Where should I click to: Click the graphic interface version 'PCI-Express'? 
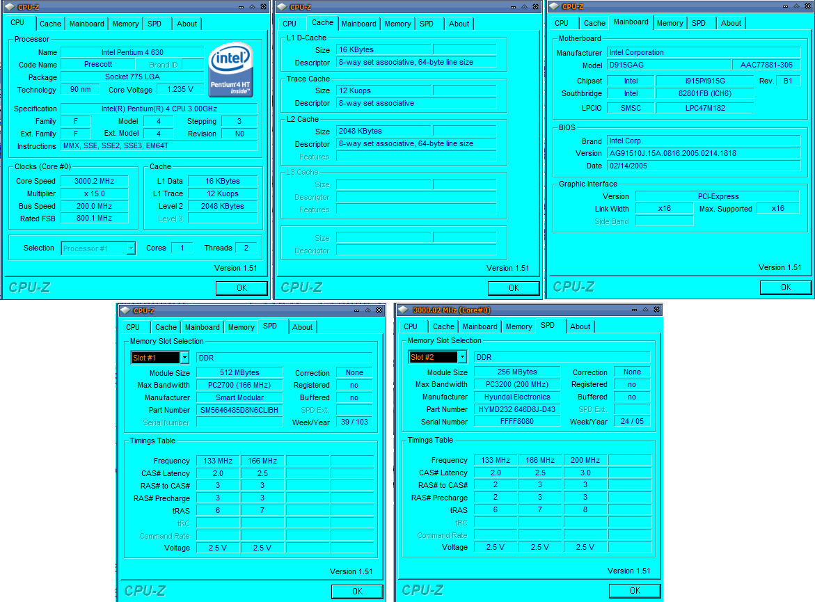pyautogui.click(x=718, y=196)
